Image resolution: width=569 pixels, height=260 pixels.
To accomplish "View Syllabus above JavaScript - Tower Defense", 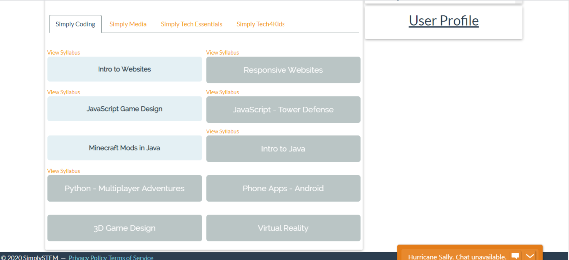I will tap(223, 92).
